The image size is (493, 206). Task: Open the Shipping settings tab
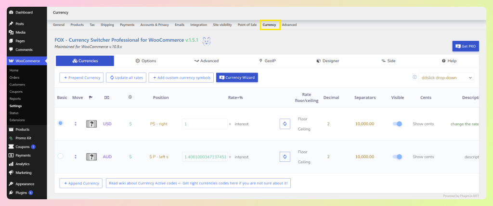click(x=107, y=25)
